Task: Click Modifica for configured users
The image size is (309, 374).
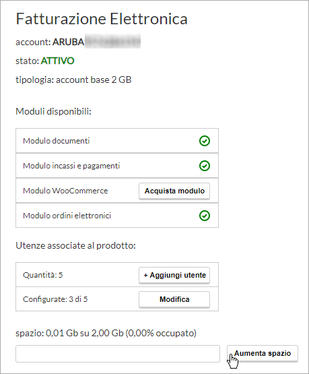Action: pos(174,299)
